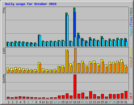Select green weekend day label "21"
Image resolution: width=134 pixels, height=105 pixels.
coord(86,102)
